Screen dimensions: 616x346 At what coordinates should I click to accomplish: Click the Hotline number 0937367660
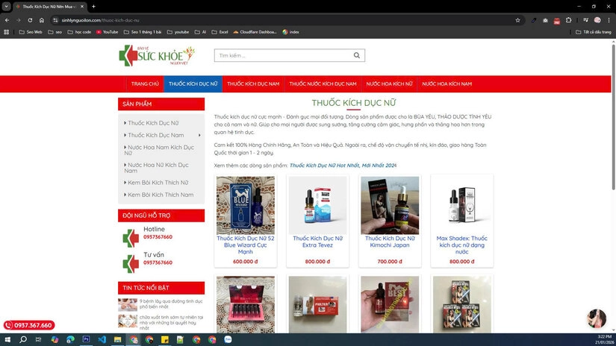(158, 237)
